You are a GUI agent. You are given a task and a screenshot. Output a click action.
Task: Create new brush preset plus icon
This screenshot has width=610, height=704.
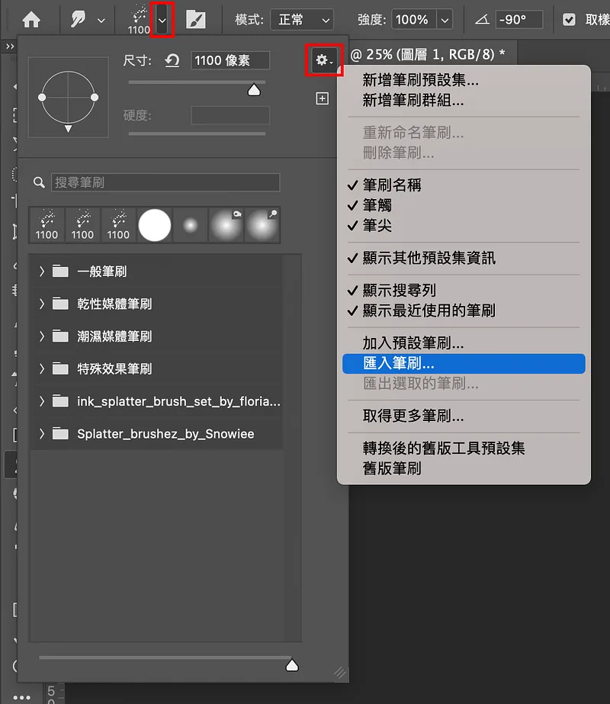point(323,98)
